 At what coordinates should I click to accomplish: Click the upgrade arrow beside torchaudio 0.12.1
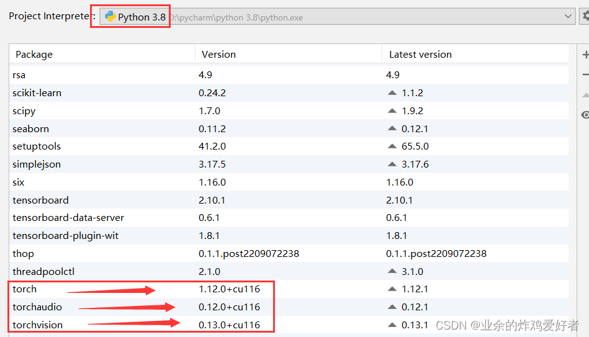(392, 307)
